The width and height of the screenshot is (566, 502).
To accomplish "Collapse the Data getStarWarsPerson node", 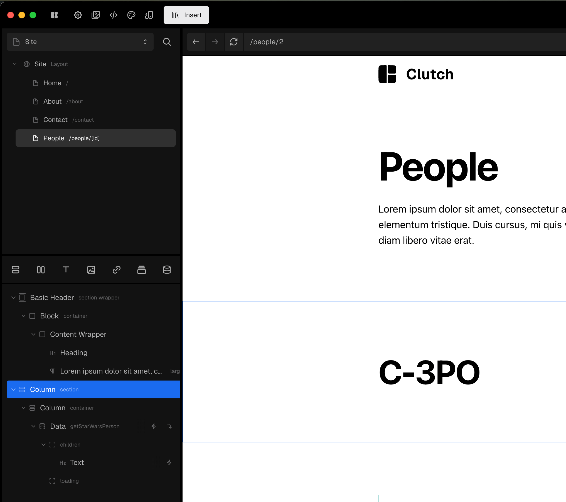I will 33,426.
